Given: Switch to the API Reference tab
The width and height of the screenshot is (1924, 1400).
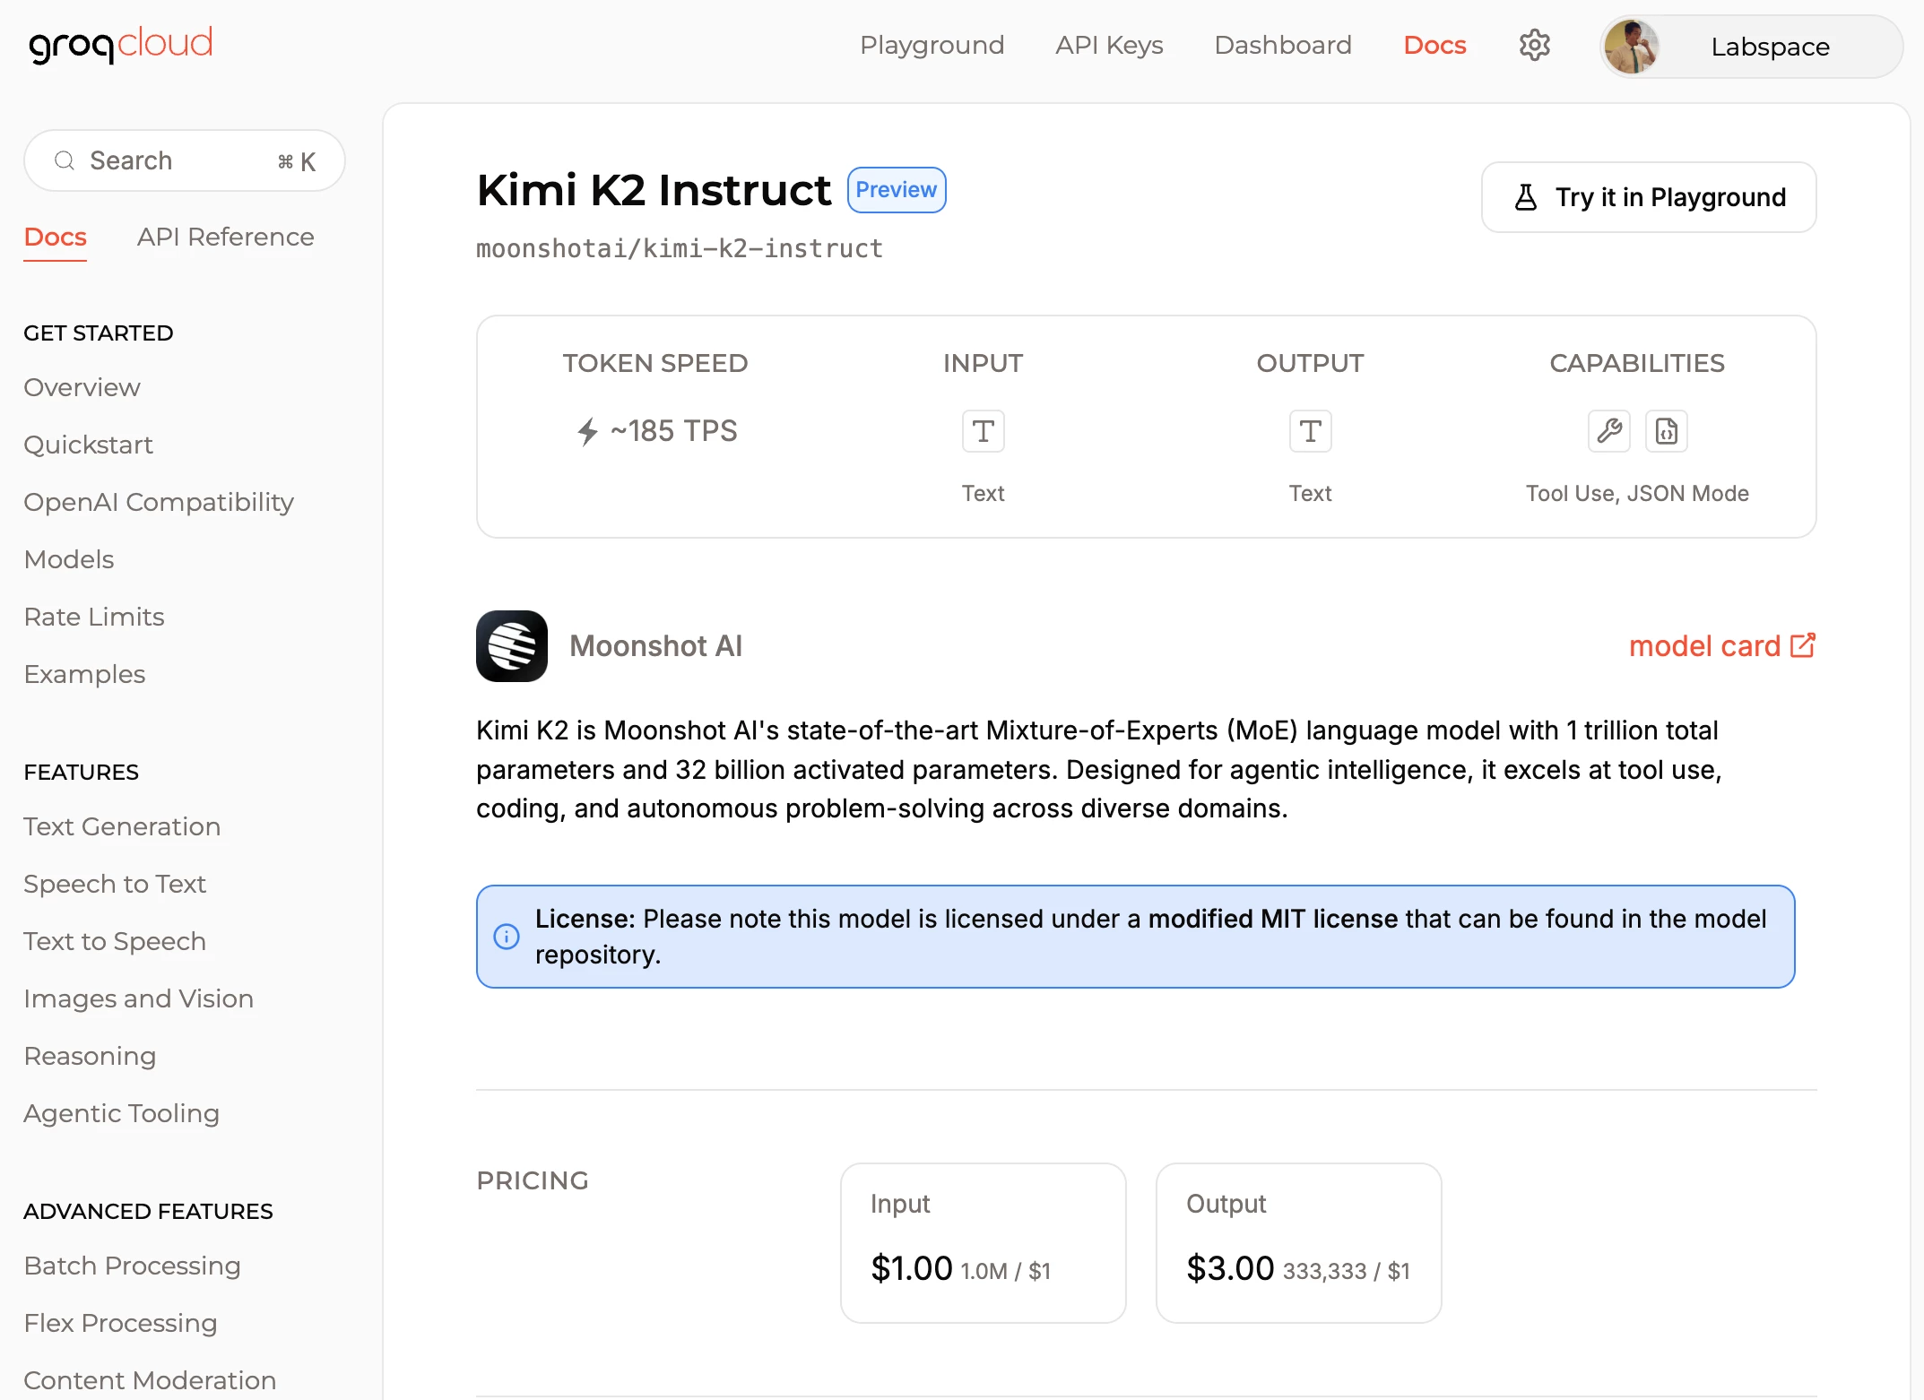Looking at the screenshot, I should (225, 238).
